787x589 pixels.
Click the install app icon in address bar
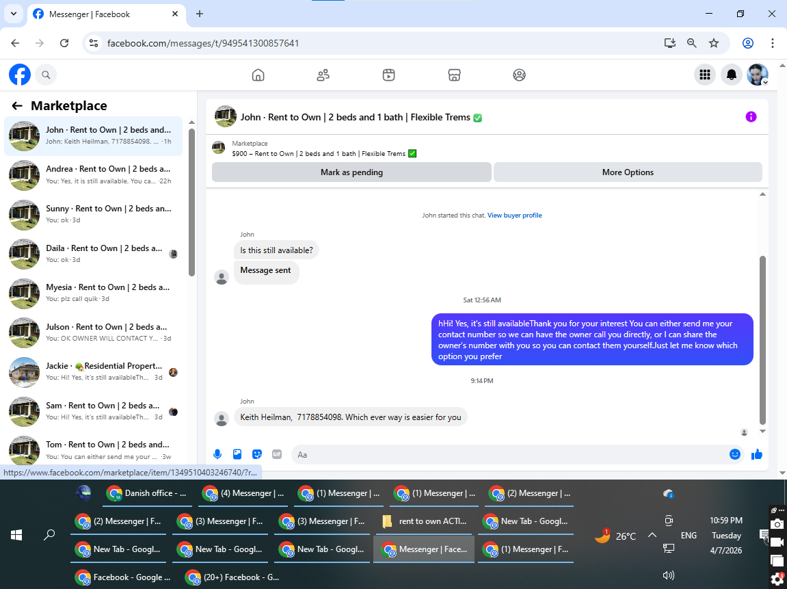(x=669, y=43)
